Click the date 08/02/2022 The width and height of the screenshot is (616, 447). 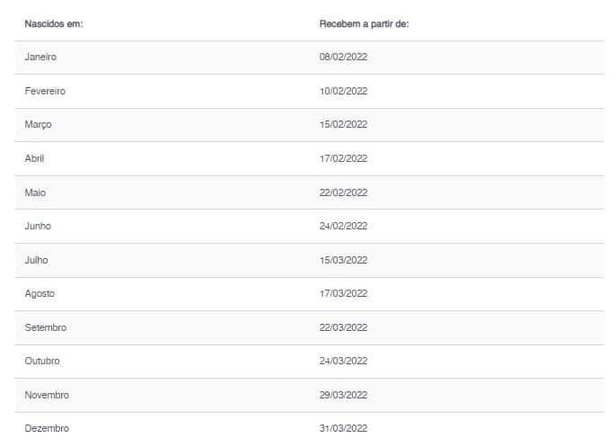pyautogui.click(x=343, y=57)
